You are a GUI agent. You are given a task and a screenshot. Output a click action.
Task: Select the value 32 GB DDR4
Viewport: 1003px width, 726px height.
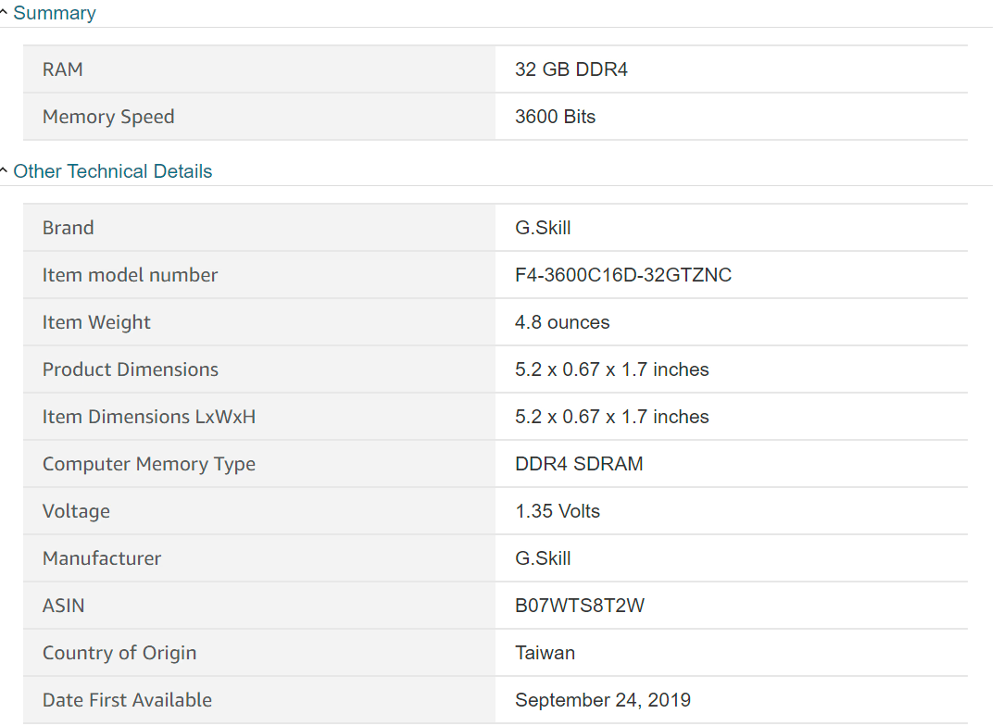pyautogui.click(x=571, y=69)
